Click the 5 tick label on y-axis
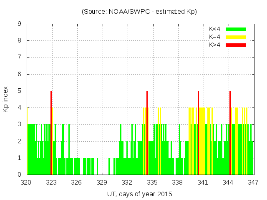Image resolution: width=267 pixels, height=200 pixels. click(x=19, y=91)
